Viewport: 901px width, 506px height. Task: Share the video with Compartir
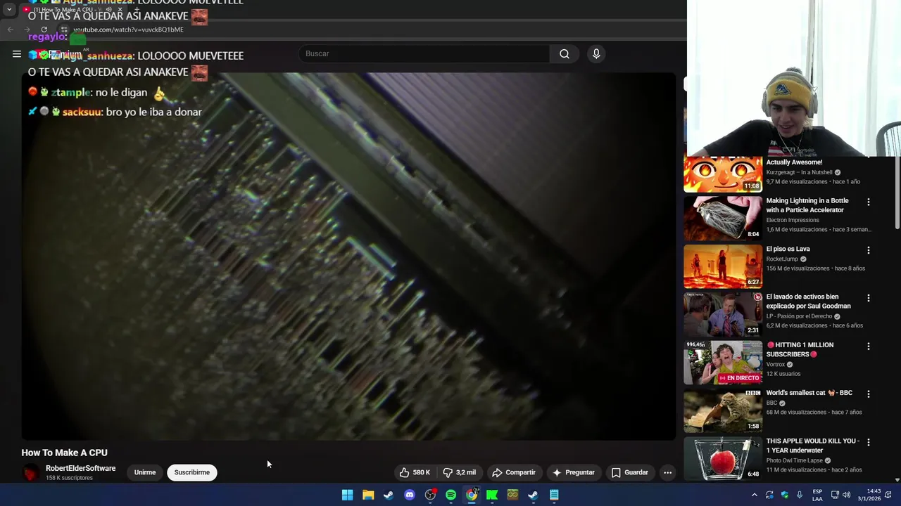[514, 472]
